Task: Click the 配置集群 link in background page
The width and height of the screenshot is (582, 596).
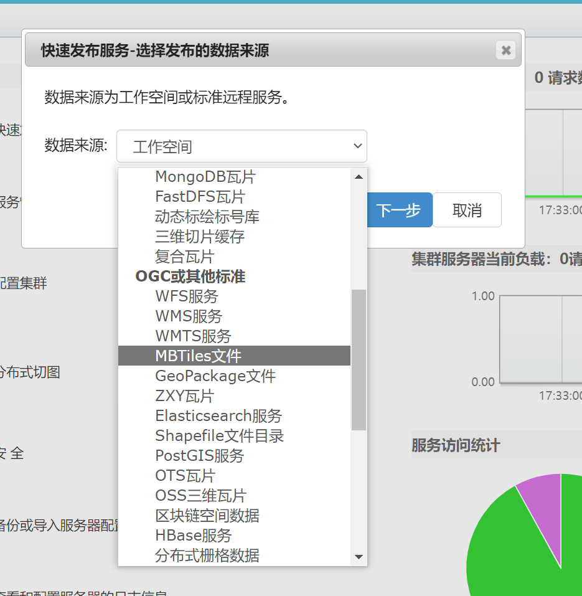Action: pos(24,283)
